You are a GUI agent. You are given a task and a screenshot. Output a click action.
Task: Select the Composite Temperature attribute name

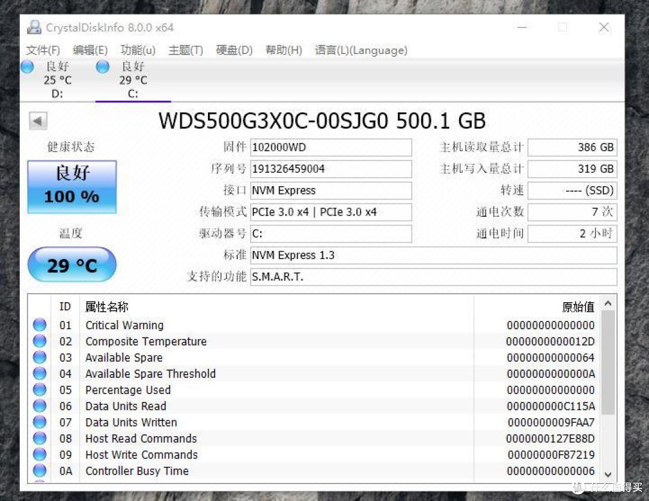tap(146, 341)
